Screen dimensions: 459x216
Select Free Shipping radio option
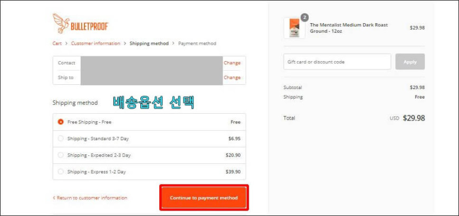(x=61, y=122)
